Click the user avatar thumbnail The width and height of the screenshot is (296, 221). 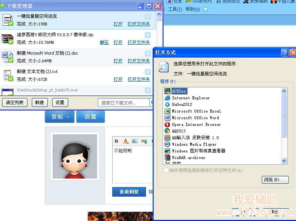coord(75,156)
